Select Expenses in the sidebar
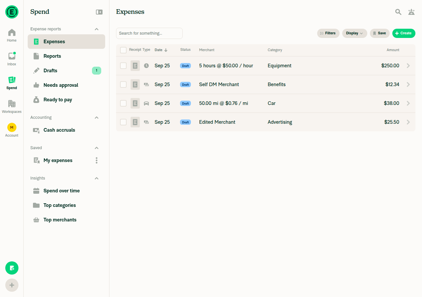Image resolution: width=422 pixels, height=297 pixels. point(66,42)
